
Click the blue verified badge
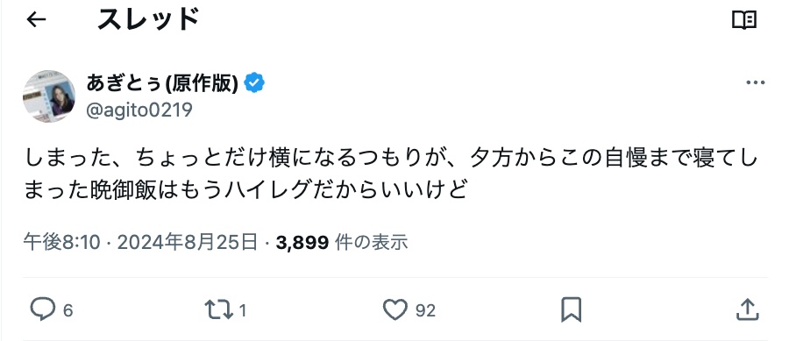[x=254, y=83]
